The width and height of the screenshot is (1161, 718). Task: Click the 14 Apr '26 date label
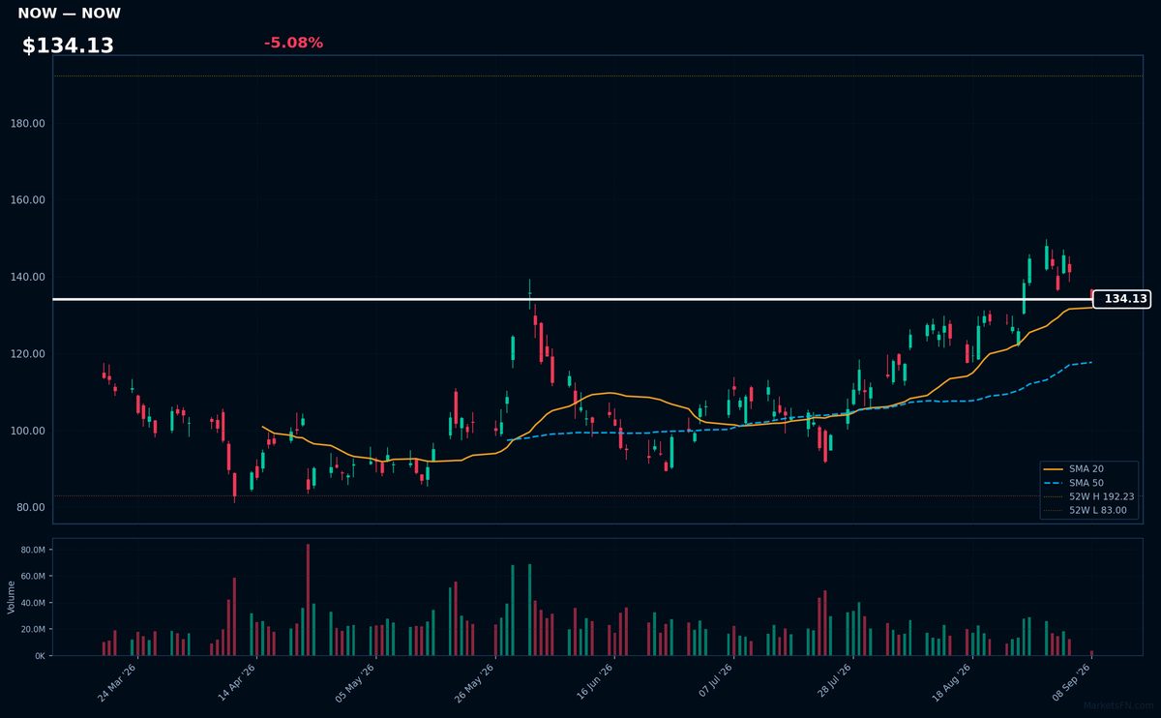(x=237, y=683)
